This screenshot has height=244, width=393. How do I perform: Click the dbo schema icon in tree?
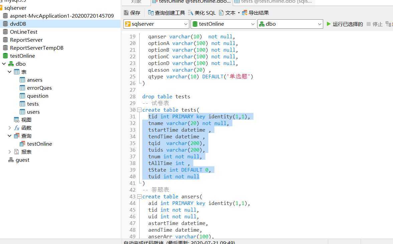point(11,64)
